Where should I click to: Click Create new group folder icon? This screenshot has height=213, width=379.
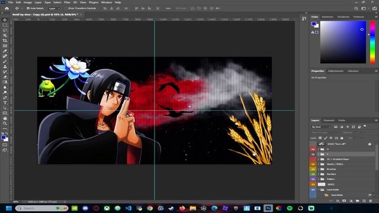[358, 201]
